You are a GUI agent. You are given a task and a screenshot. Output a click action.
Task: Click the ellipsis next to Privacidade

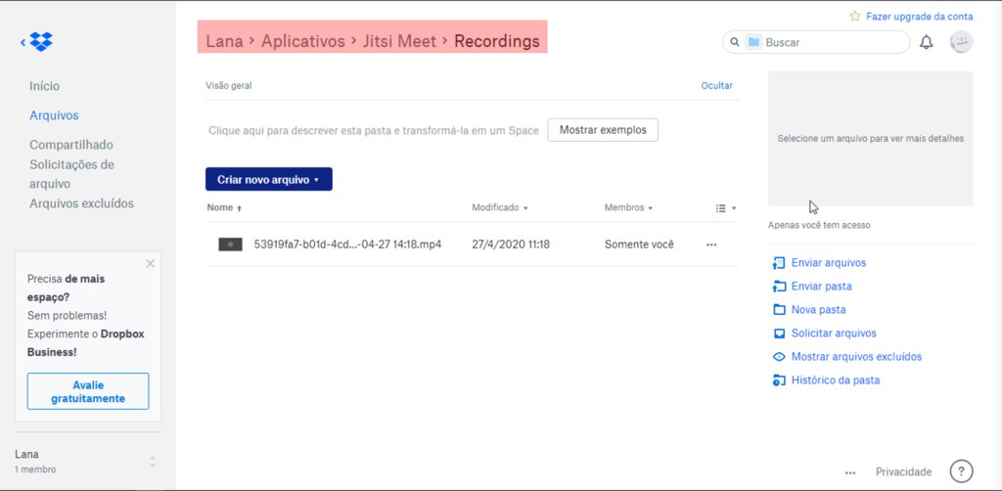click(x=850, y=471)
